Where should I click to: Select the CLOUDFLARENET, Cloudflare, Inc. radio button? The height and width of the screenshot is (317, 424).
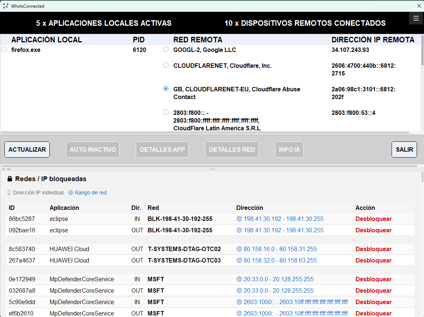click(x=166, y=65)
